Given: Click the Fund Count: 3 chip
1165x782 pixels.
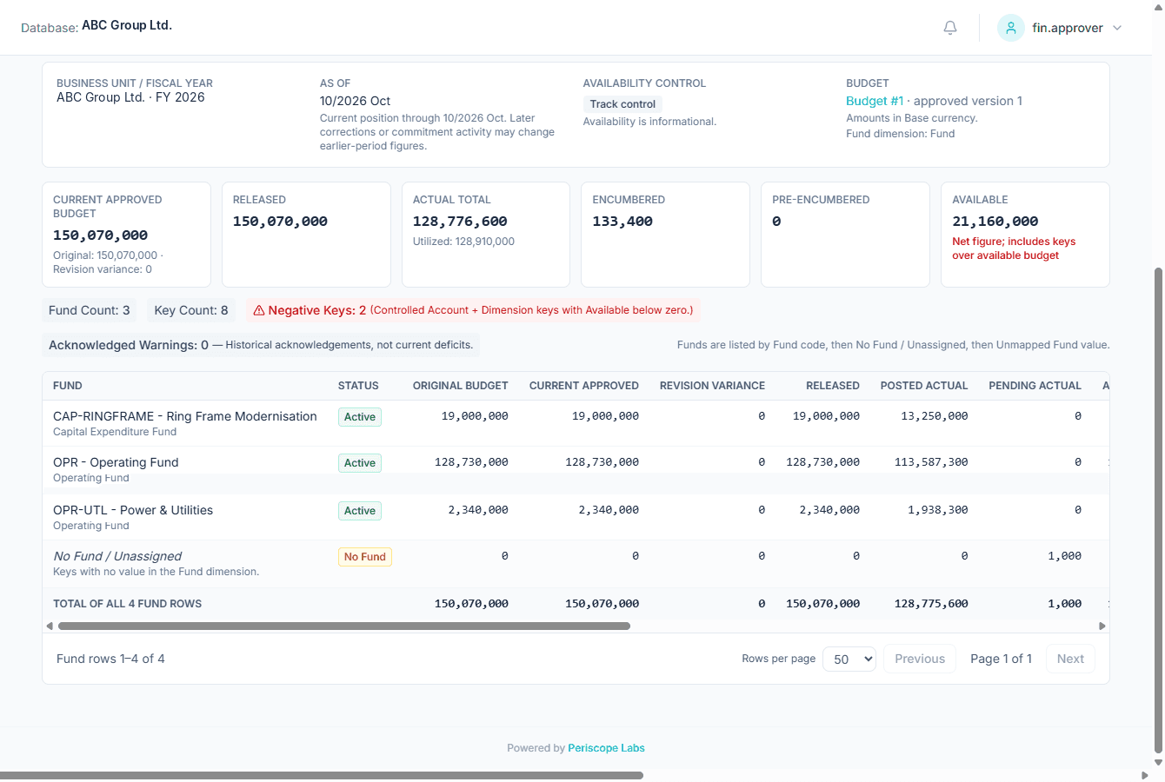Looking at the screenshot, I should coord(90,310).
